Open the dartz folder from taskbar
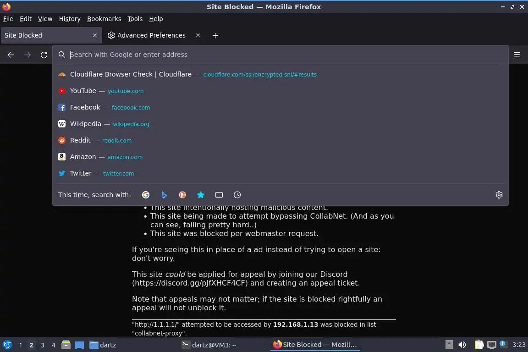The height and width of the screenshot is (352, 528). (103, 345)
